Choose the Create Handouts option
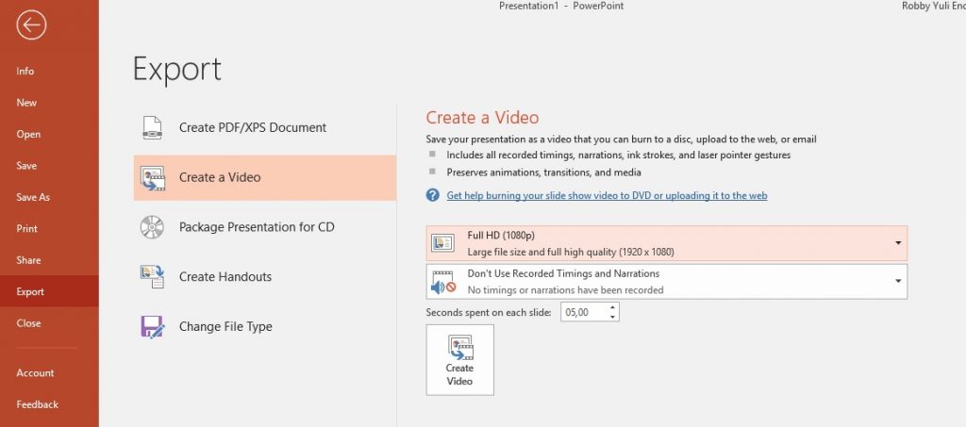The height and width of the screenshot is (427, 966). tap(265, 277)
